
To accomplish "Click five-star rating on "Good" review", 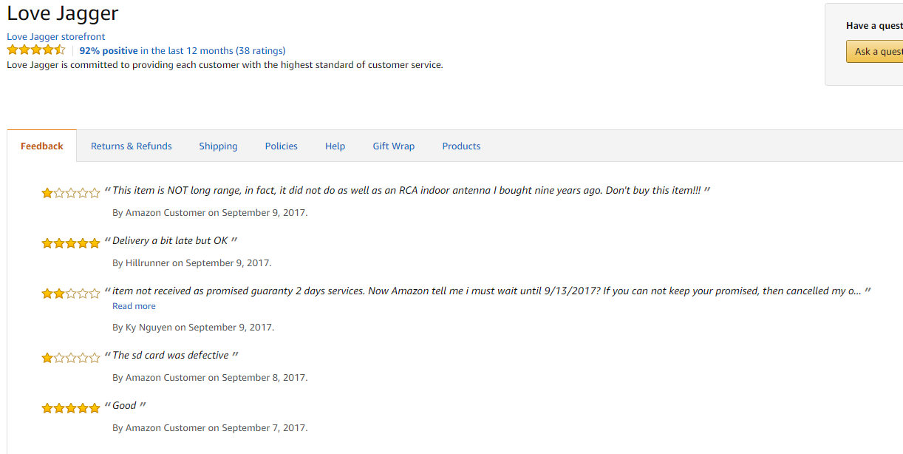I will [x=71, y=408].
